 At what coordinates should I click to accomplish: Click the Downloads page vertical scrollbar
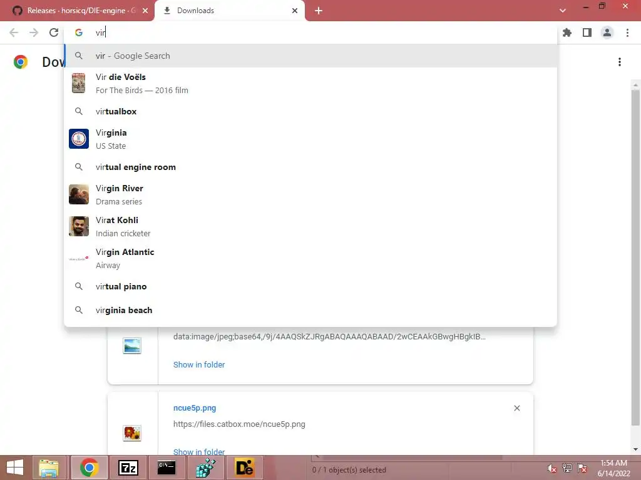point(635,257)
